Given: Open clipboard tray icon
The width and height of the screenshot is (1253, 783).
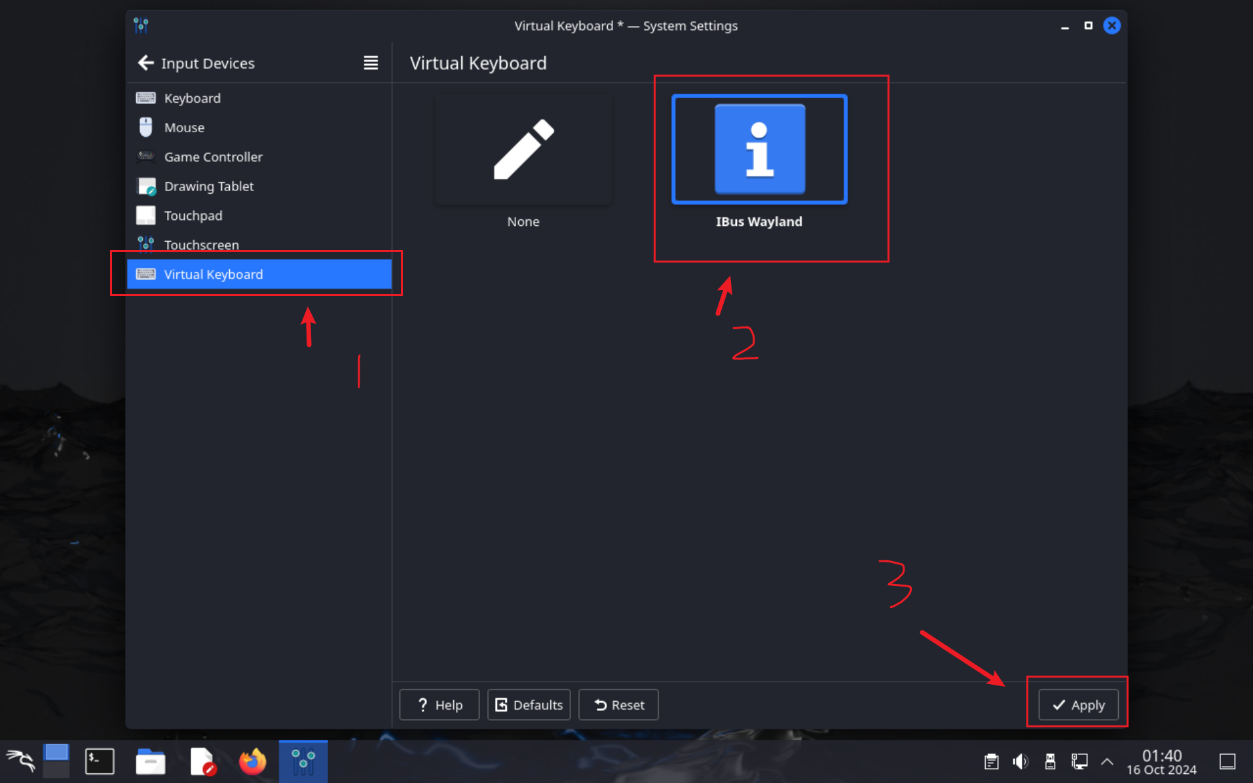Looking at the screenshot, I should tap(992, 761).
